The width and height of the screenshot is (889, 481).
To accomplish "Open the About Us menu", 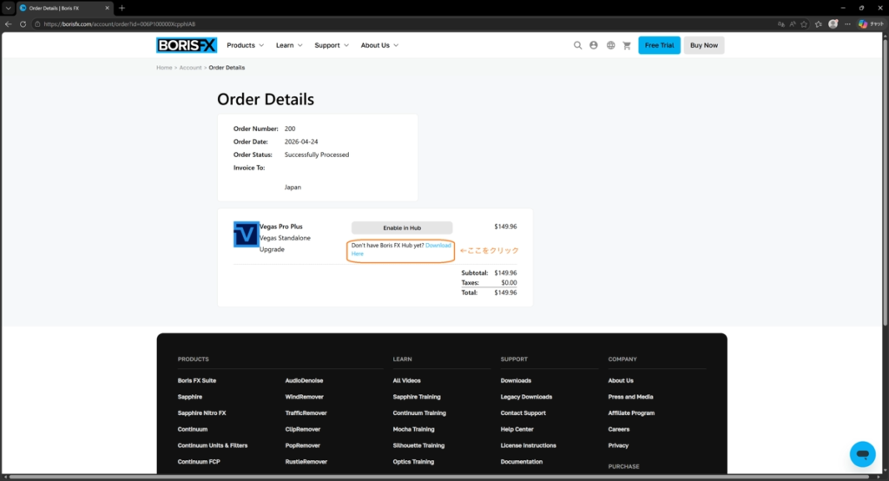I will click(x=379, y=45).
